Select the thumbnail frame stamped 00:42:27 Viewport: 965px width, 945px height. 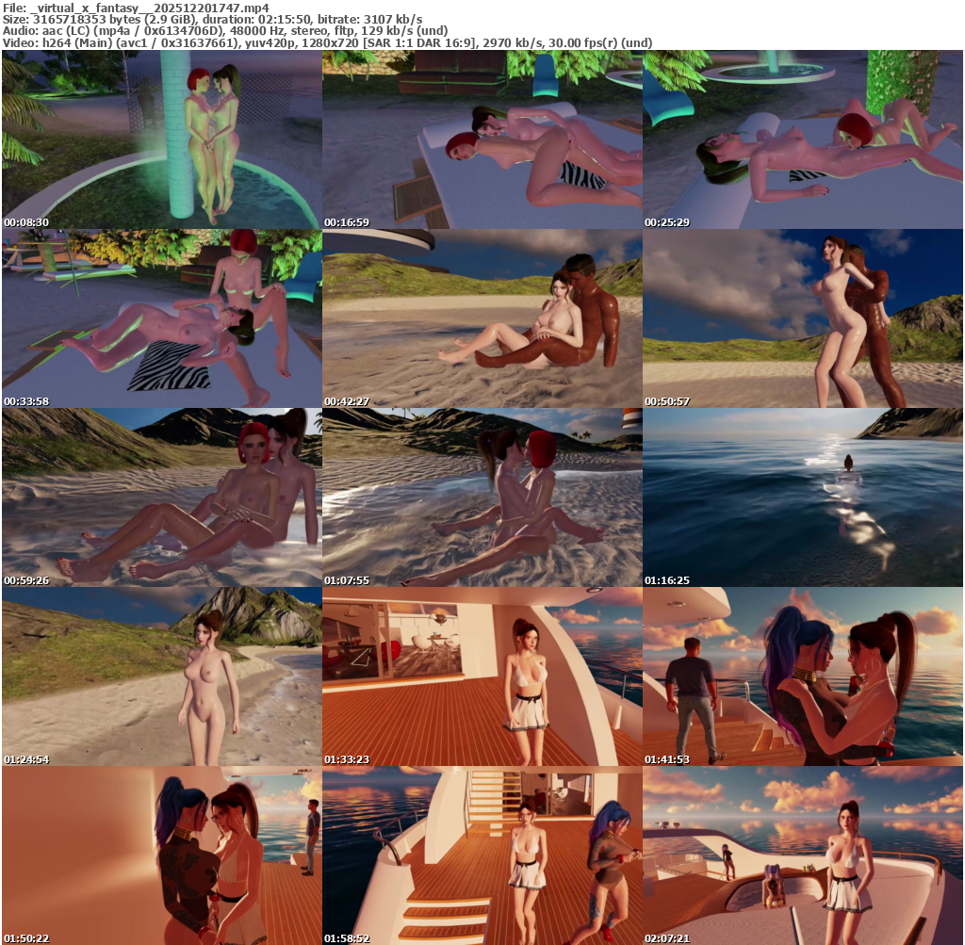click(x=482, y=318)
